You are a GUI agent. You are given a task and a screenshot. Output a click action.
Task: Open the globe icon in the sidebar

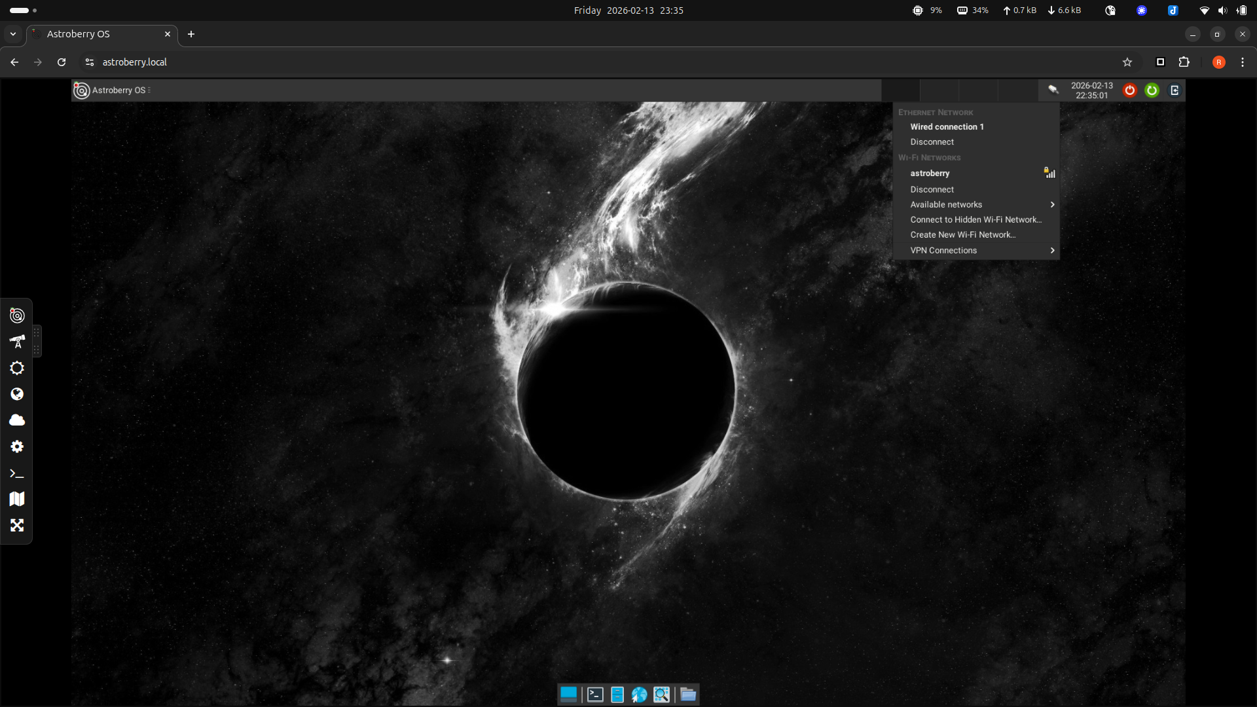tap(17, 394)
